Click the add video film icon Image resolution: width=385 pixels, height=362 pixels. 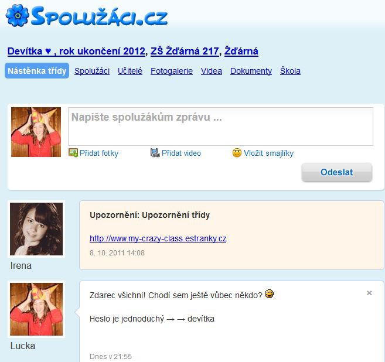(155, 153)
